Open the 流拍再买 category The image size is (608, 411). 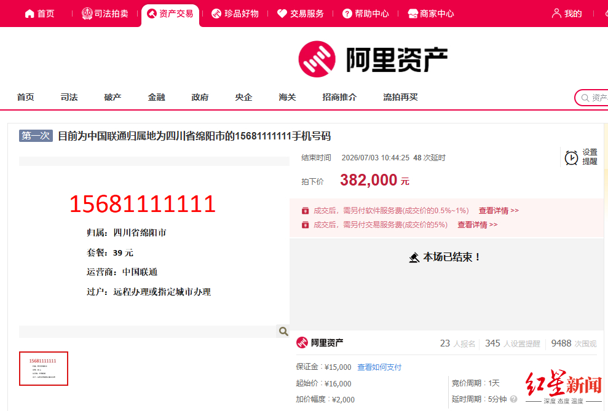401,97
